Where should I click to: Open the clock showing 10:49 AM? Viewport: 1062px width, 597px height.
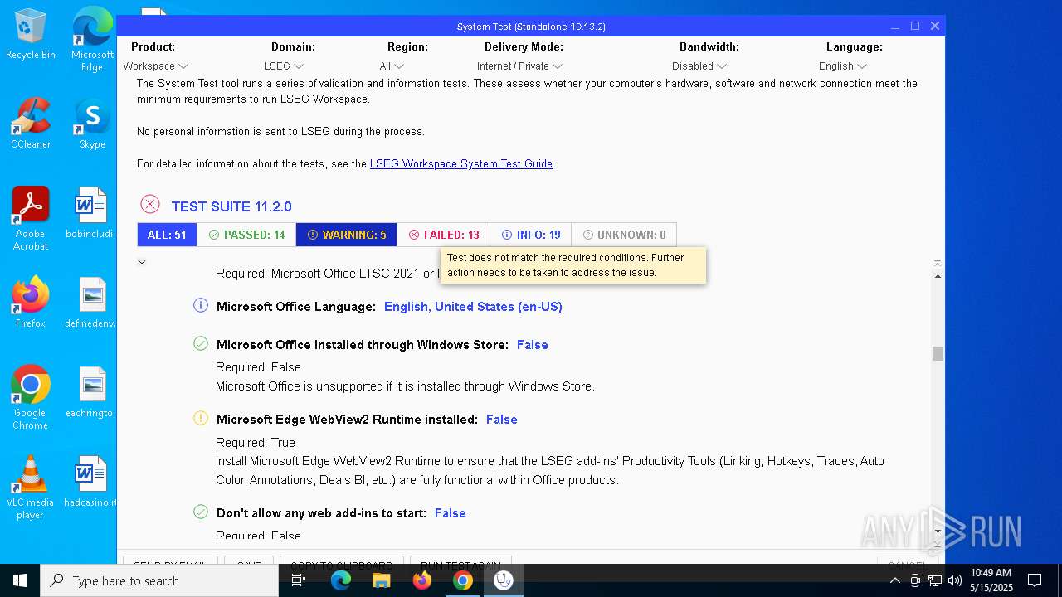point(991,580)
